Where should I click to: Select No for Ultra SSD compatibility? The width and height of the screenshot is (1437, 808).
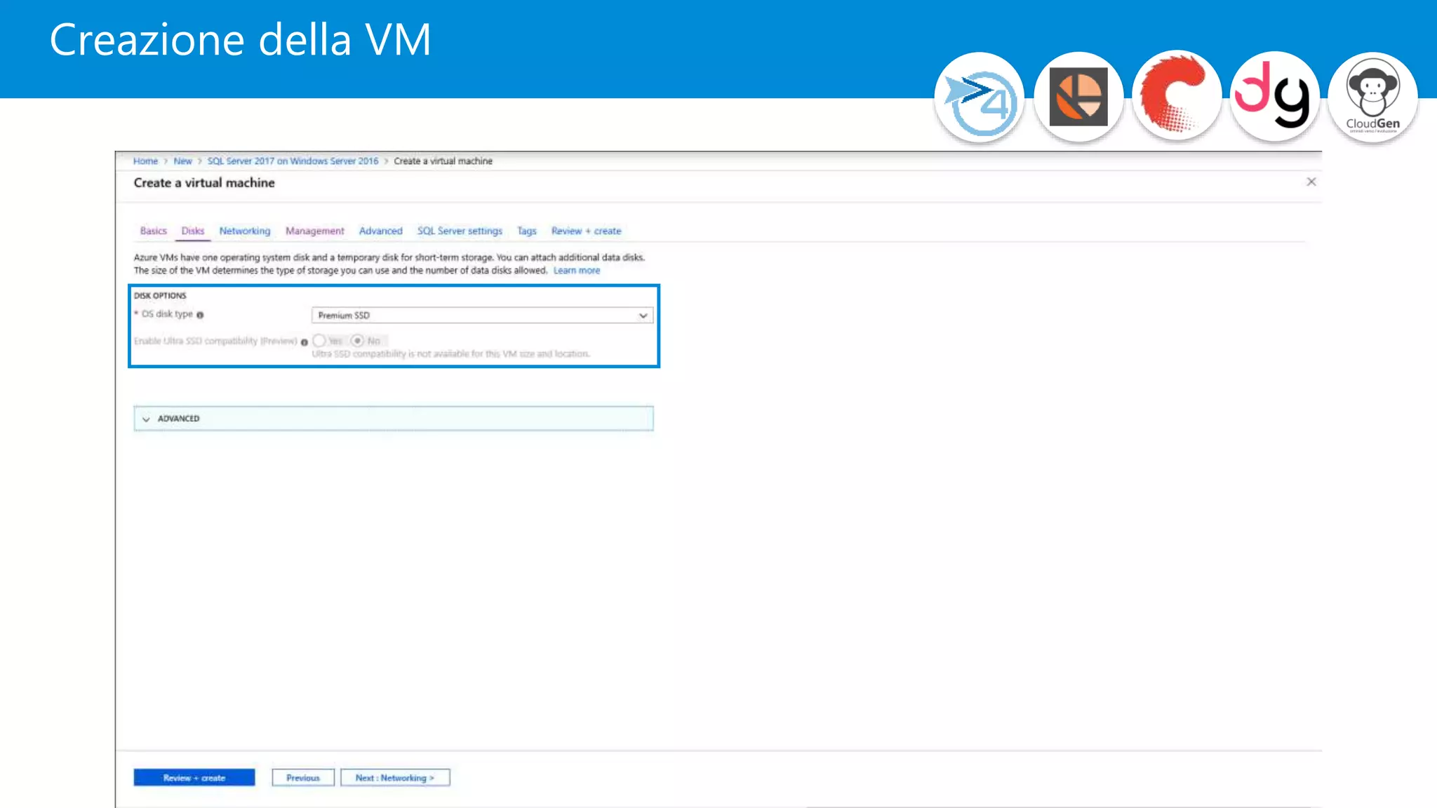358,341
